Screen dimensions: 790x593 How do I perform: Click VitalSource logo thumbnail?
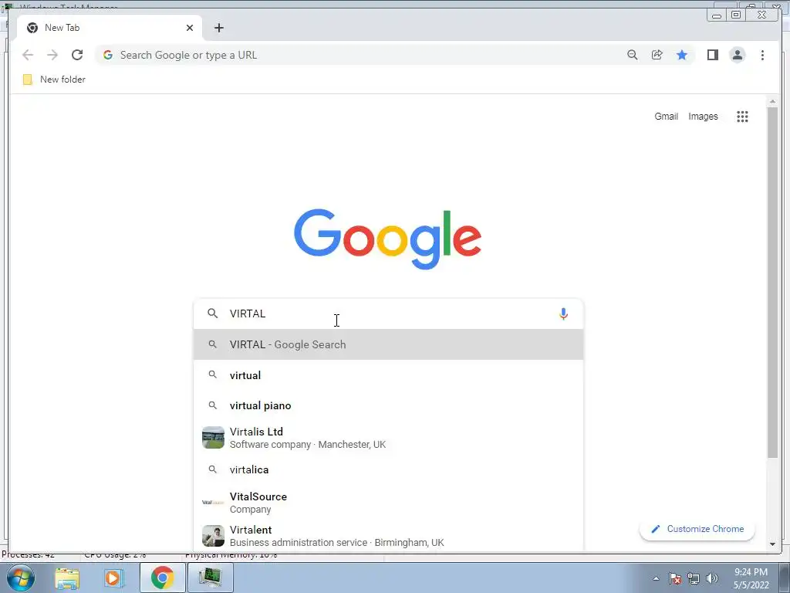point(213,502)
